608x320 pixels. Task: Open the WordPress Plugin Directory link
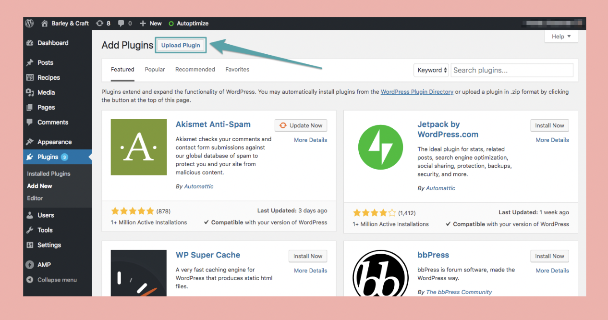[x=417, y=92]
